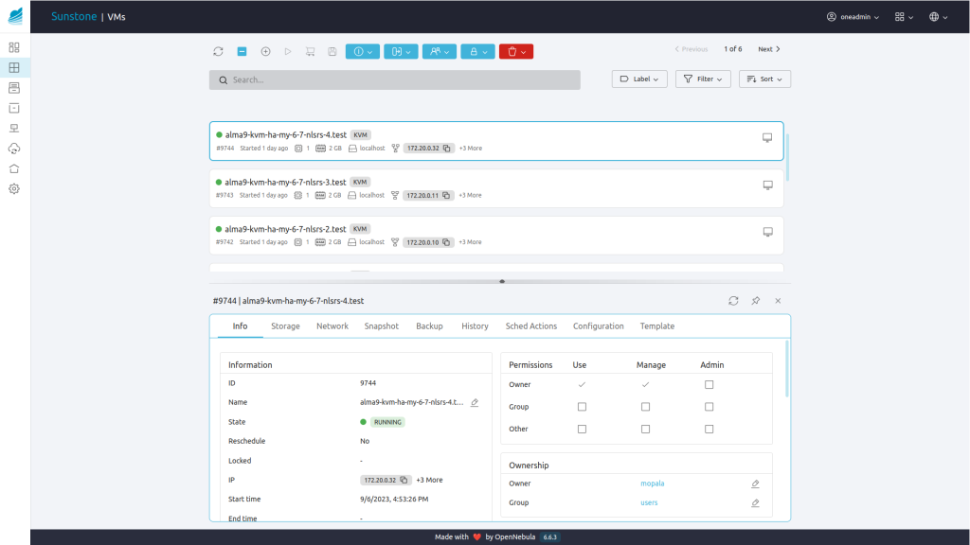Click the refresh VM list icon
The image size is (970, 545).
point(218,51)
